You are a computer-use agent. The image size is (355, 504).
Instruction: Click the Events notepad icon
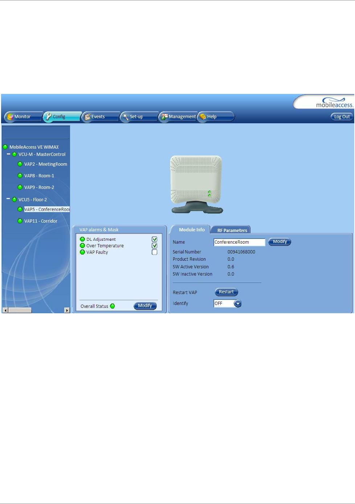[x=87, y=117]
